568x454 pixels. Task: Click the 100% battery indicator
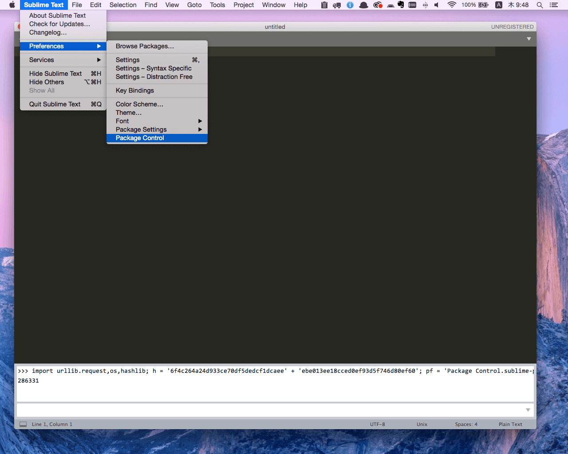(x=475, y=5)
